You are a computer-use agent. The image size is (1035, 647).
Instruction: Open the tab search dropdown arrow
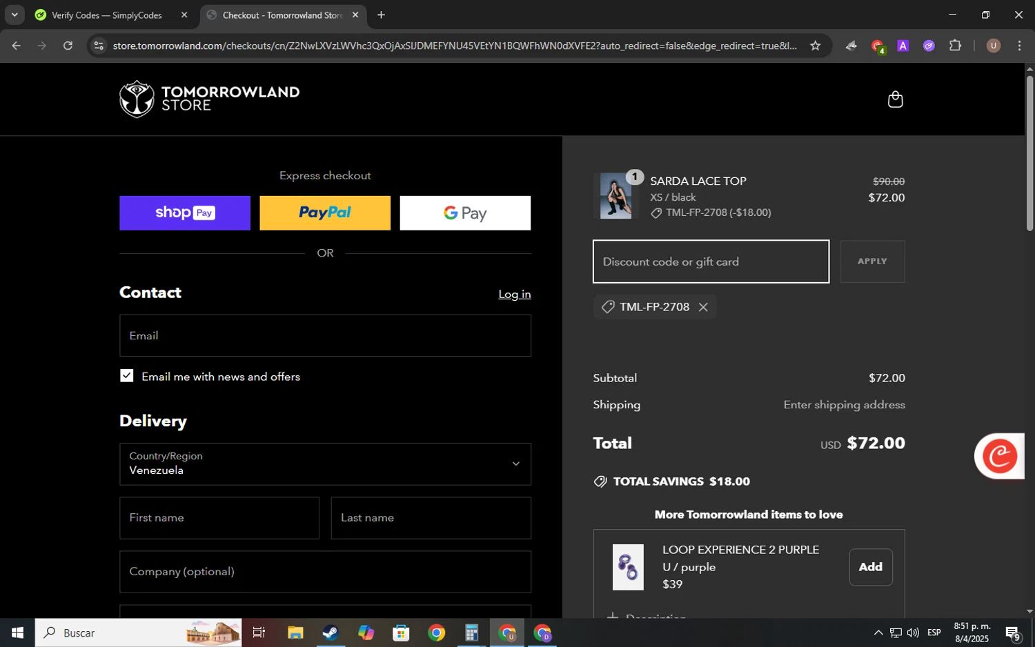(x=14, y=14)
